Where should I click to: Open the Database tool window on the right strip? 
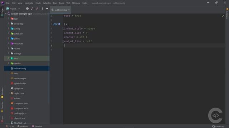tap(227, 14)
